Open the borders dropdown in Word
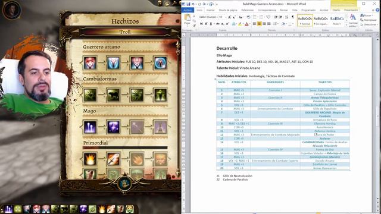Image resolution: width=381 pixels, height=214 pixels. click(293, 24)
